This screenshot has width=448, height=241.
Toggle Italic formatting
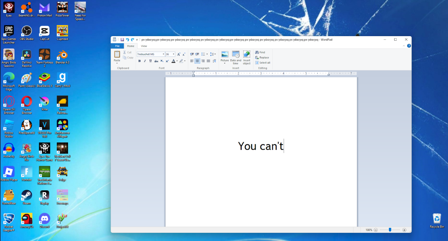[145, 61]
